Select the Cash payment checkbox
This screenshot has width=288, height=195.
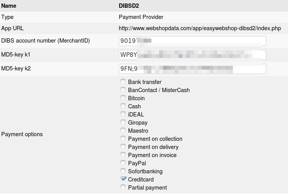coord(123,106)
